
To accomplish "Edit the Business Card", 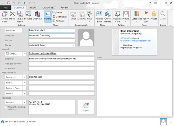I will coord(117,17).
